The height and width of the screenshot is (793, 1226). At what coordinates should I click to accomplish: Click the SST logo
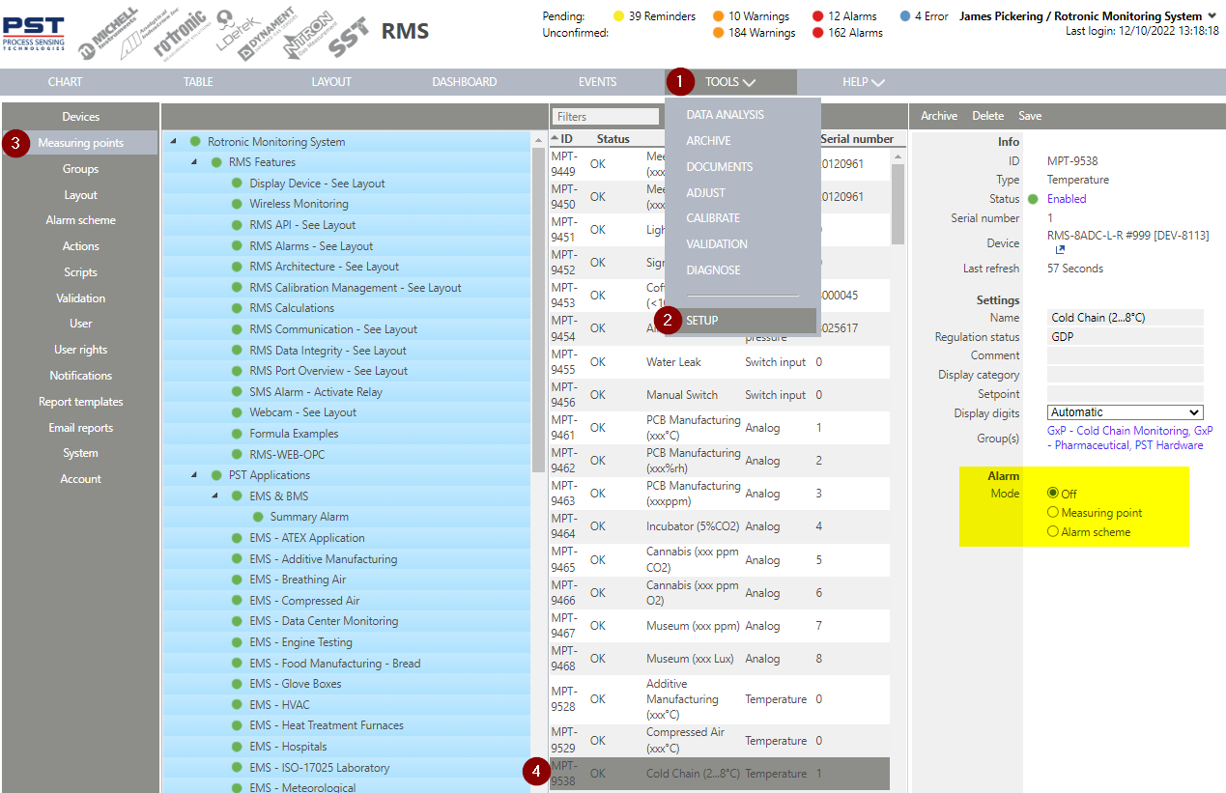point(349,38)
